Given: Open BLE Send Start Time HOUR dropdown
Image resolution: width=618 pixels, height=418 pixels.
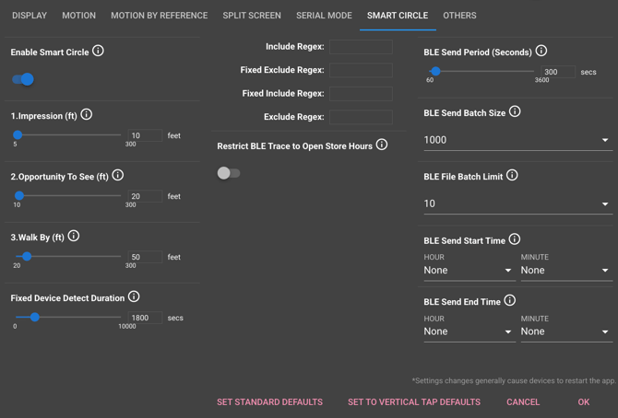Looking at the screenshot, I should [468, 271].
